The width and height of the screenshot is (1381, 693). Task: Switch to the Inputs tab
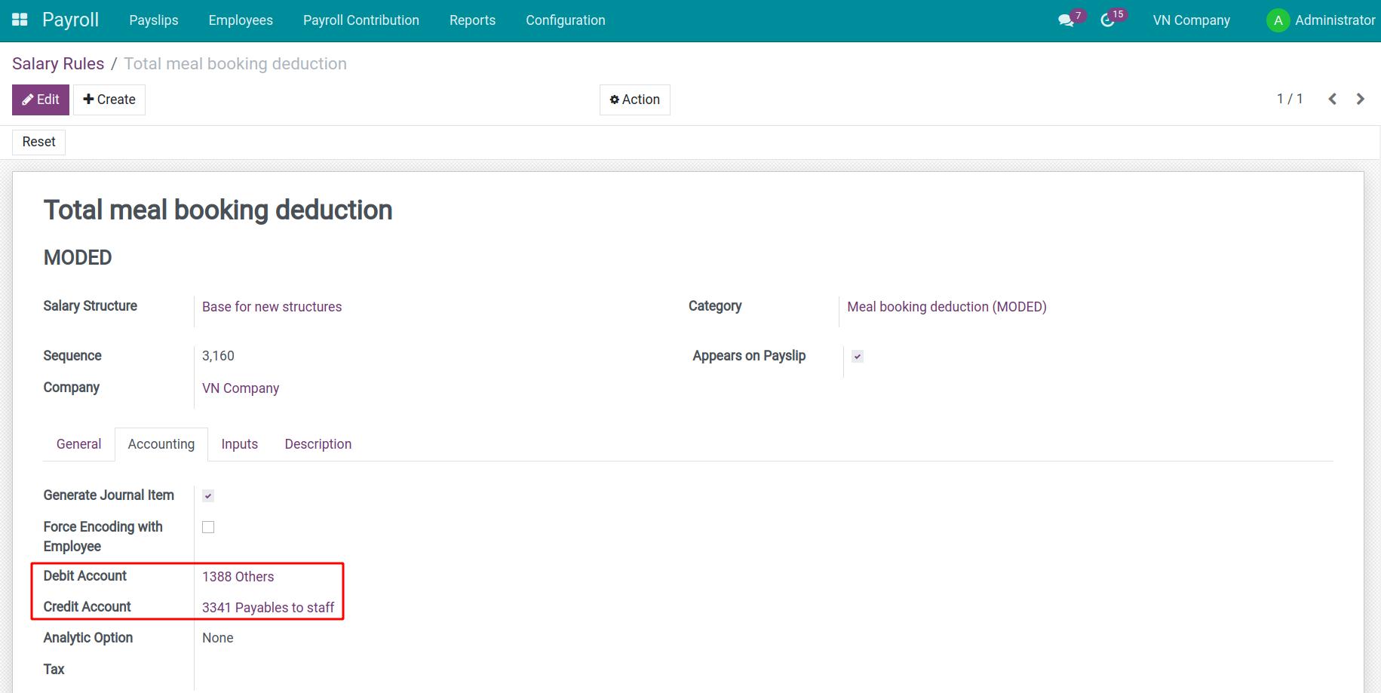tap(239, 443)
